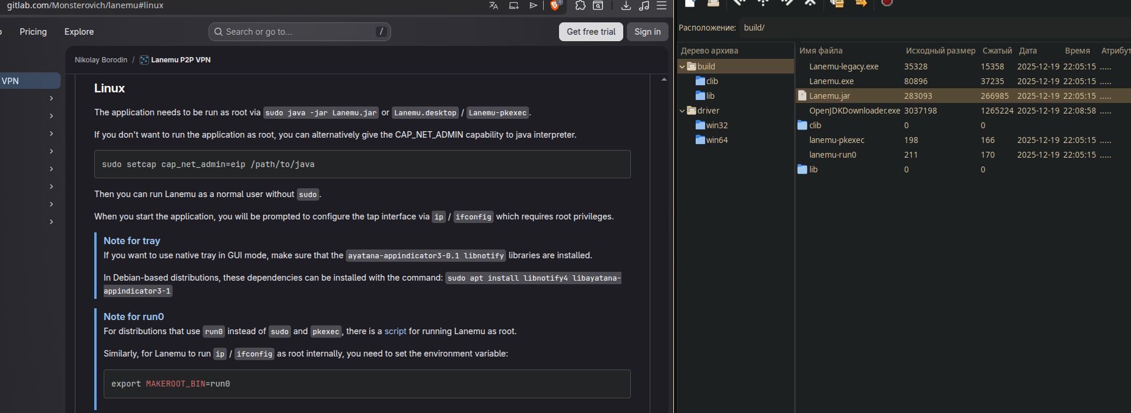
Task: Click the sudo setcap cap_net_admin code block
Action: coord(362,164)
